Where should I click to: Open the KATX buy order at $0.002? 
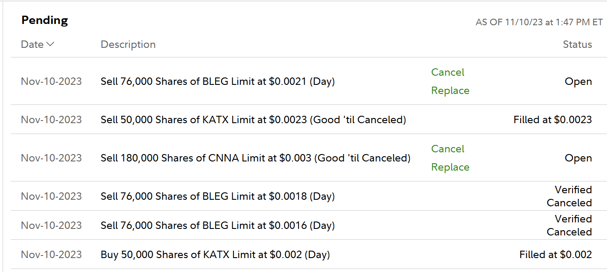tap(215, 255)
